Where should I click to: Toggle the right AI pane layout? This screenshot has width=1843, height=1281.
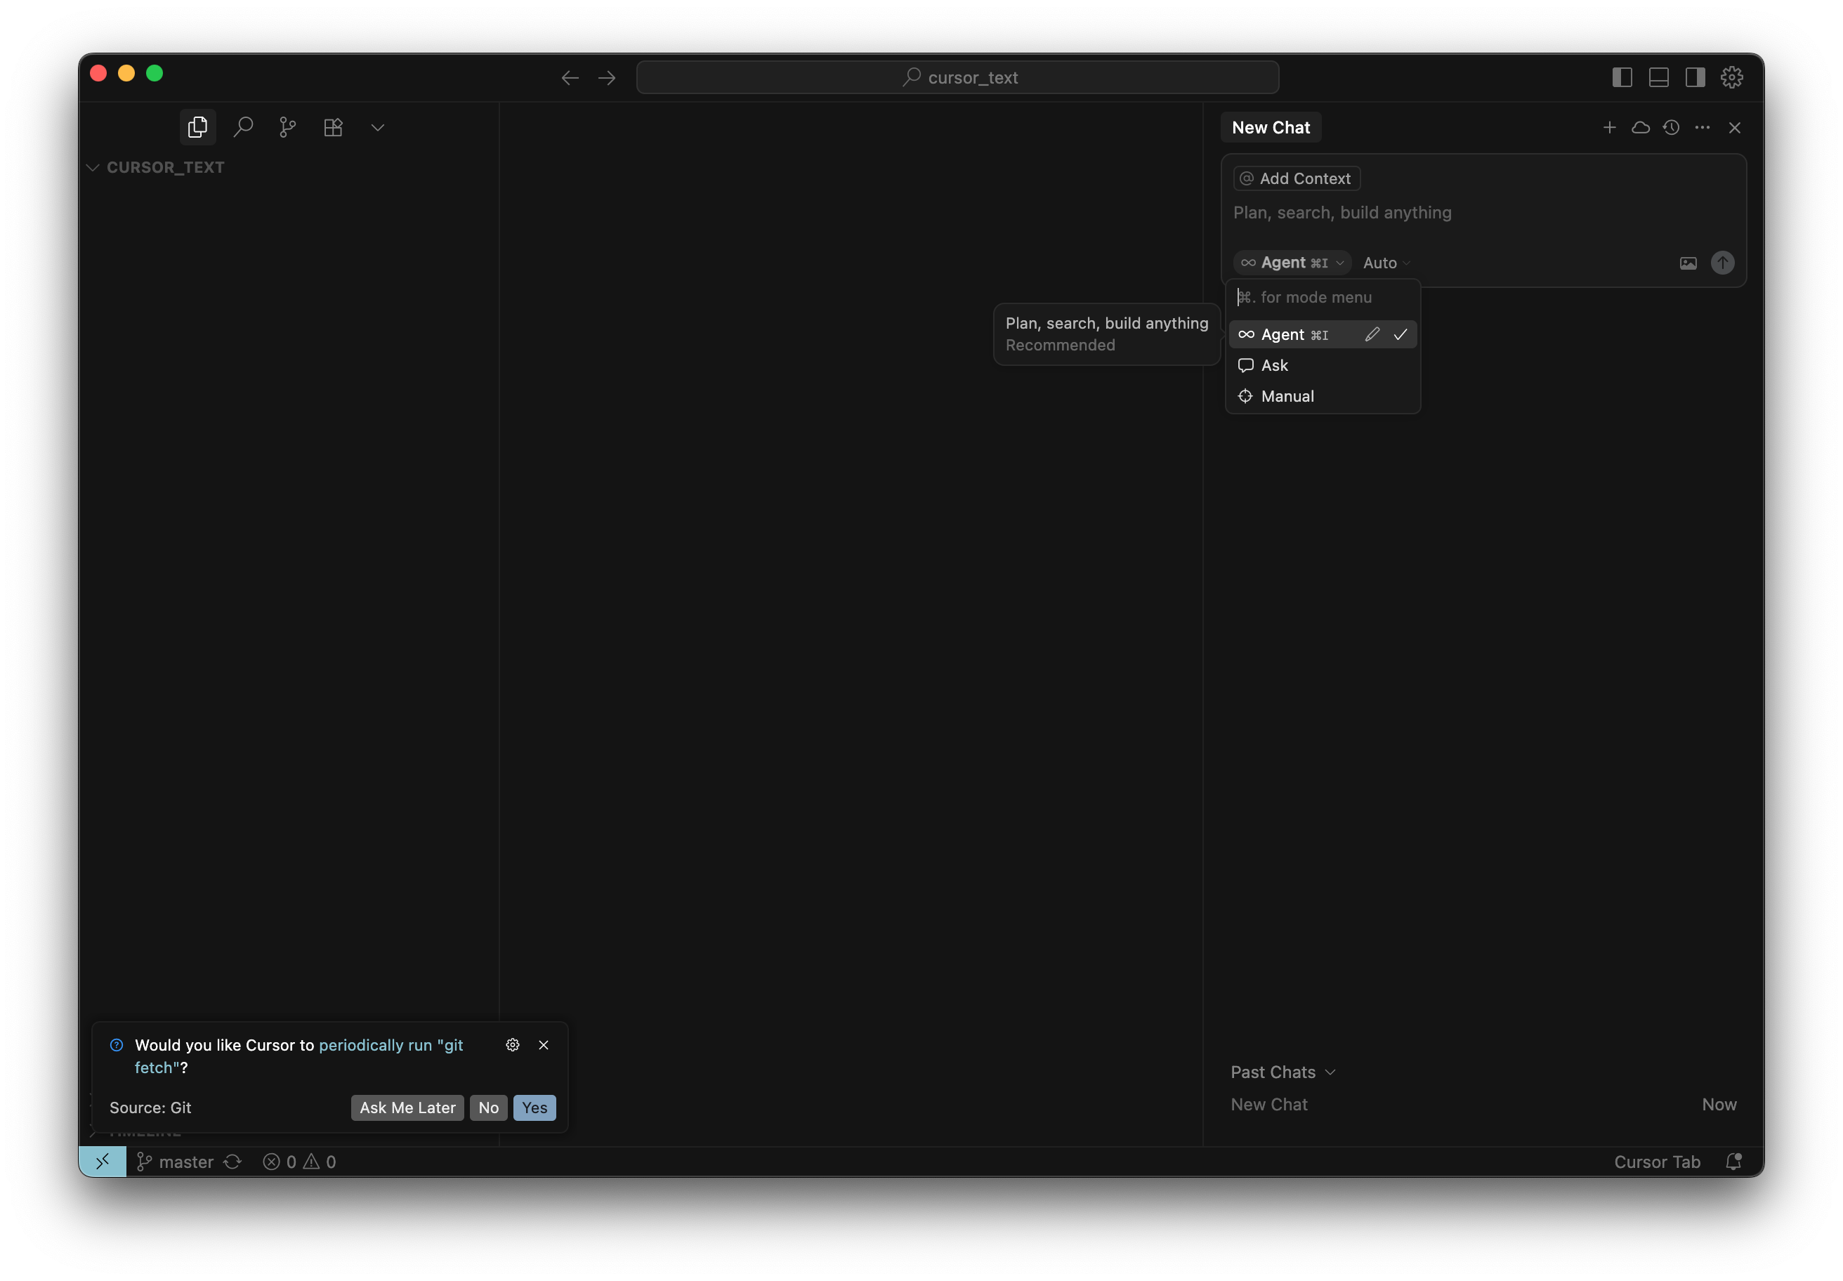tap(1696, 77)
